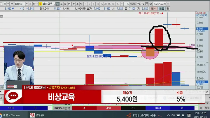The image size is (210, 118).
Task: Click the muted volume tray icon
Action: coord(173,115)
